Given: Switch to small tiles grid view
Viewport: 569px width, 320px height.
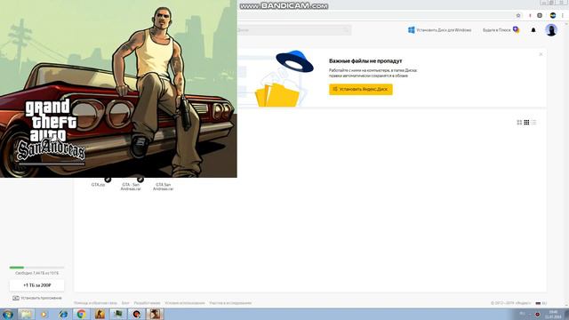Looking at the screenshot, I should pos(526,123).
